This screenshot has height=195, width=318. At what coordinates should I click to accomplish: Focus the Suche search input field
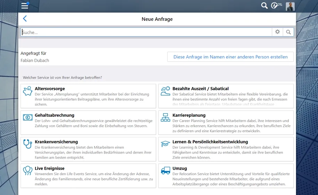(x=146, y=32)
